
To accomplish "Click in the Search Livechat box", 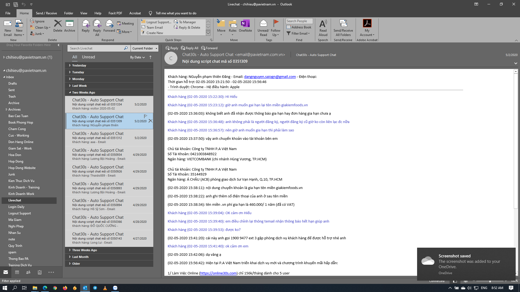I will pyautogui.click(x=95, y=48).
